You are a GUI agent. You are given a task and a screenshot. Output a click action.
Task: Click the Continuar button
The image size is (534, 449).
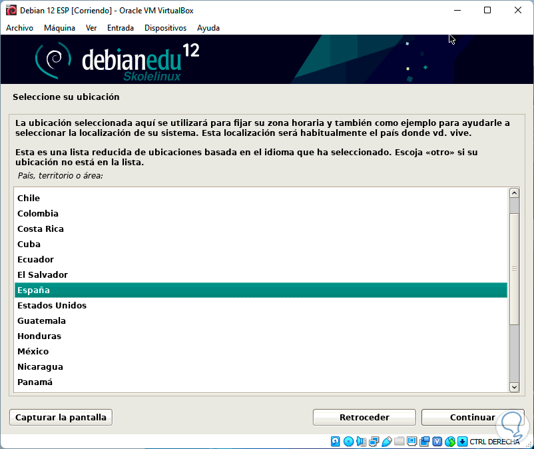coord(472,417)
